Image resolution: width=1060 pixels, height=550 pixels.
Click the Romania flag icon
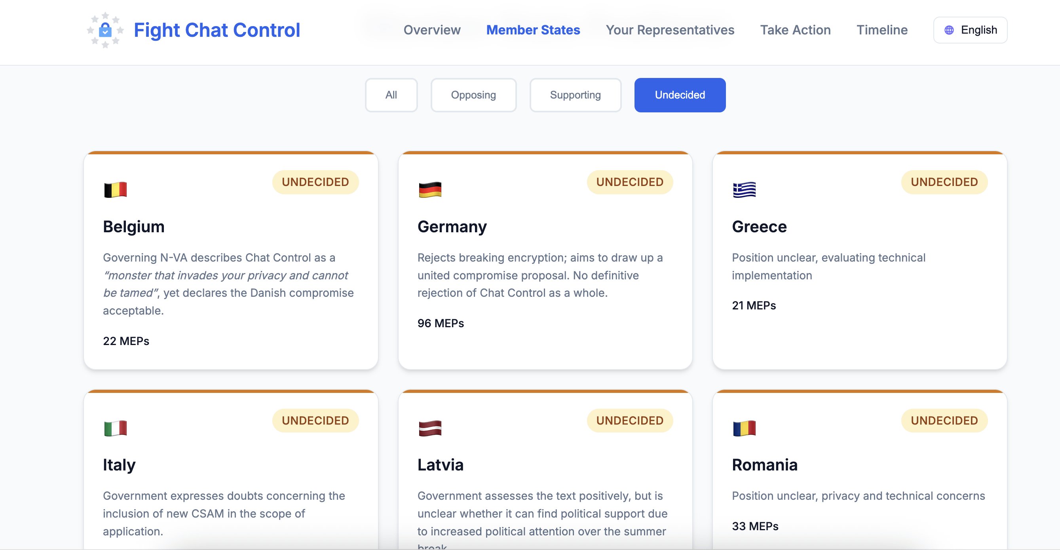click(x=744, y=428)
